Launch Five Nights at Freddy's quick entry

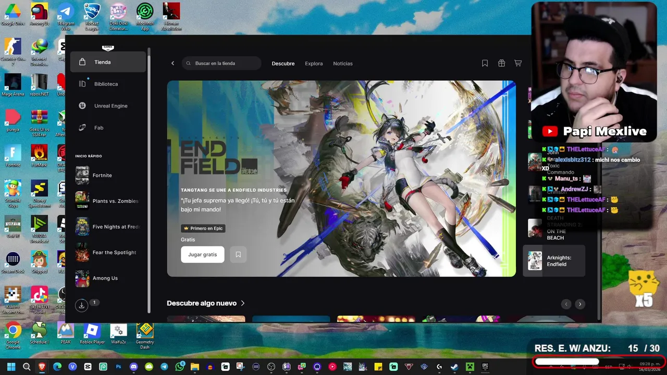click(x=108, y=227)
